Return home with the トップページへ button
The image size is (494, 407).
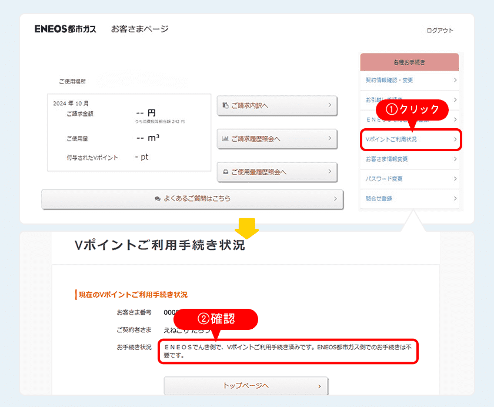[246, 386]
